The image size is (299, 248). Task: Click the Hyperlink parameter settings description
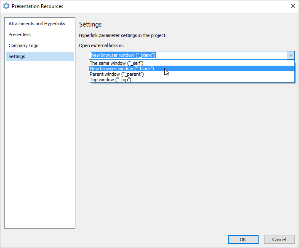point(123,35)
